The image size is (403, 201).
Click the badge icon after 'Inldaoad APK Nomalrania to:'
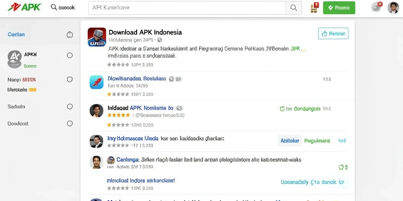click(x=179, y=108)
